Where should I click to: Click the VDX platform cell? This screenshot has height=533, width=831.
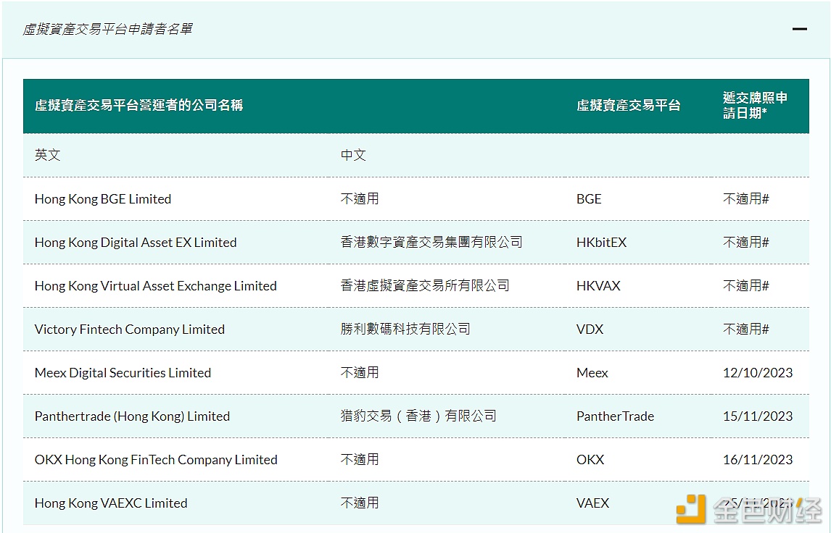(x=590, y=330)
